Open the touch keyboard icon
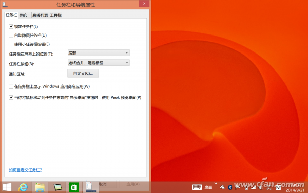This screenshot has width=308, height=193. [197, 187]
